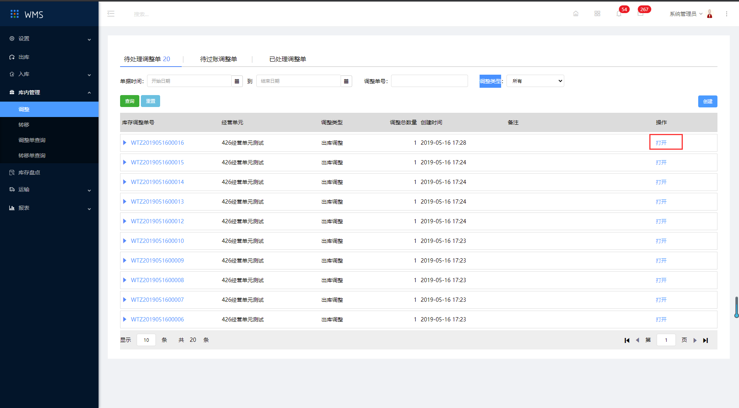Click the green 查询 button
Viewport: 739px width, 408px height.
click(x=130, y=101)
